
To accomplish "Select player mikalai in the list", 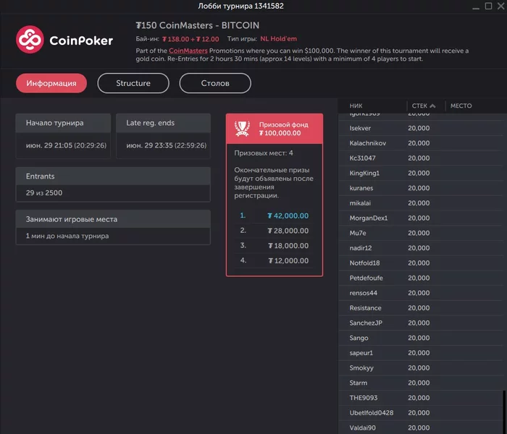I will [421, 203].
